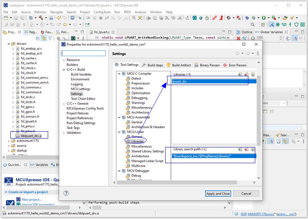Click the New project icon in Quickstart
Image resolution: width=308 pixels, height=219 pixels.
(18, 199)
